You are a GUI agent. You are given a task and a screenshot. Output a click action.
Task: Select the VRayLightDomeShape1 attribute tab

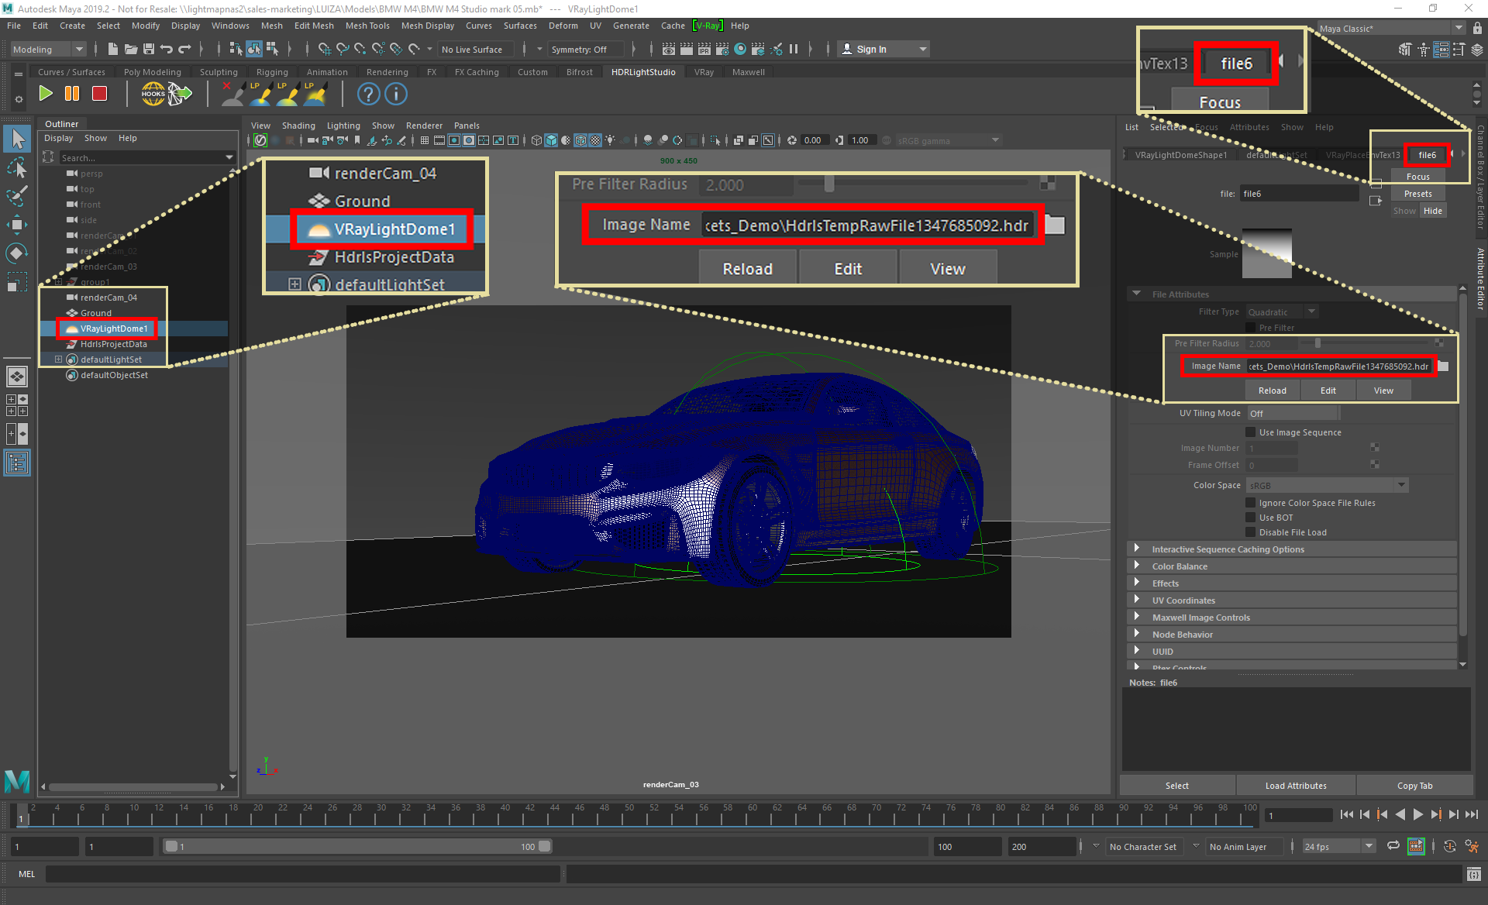tap(1181, 155)
